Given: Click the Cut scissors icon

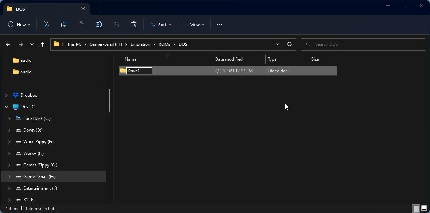Looking at the screenshot, I should pos(46,24).
